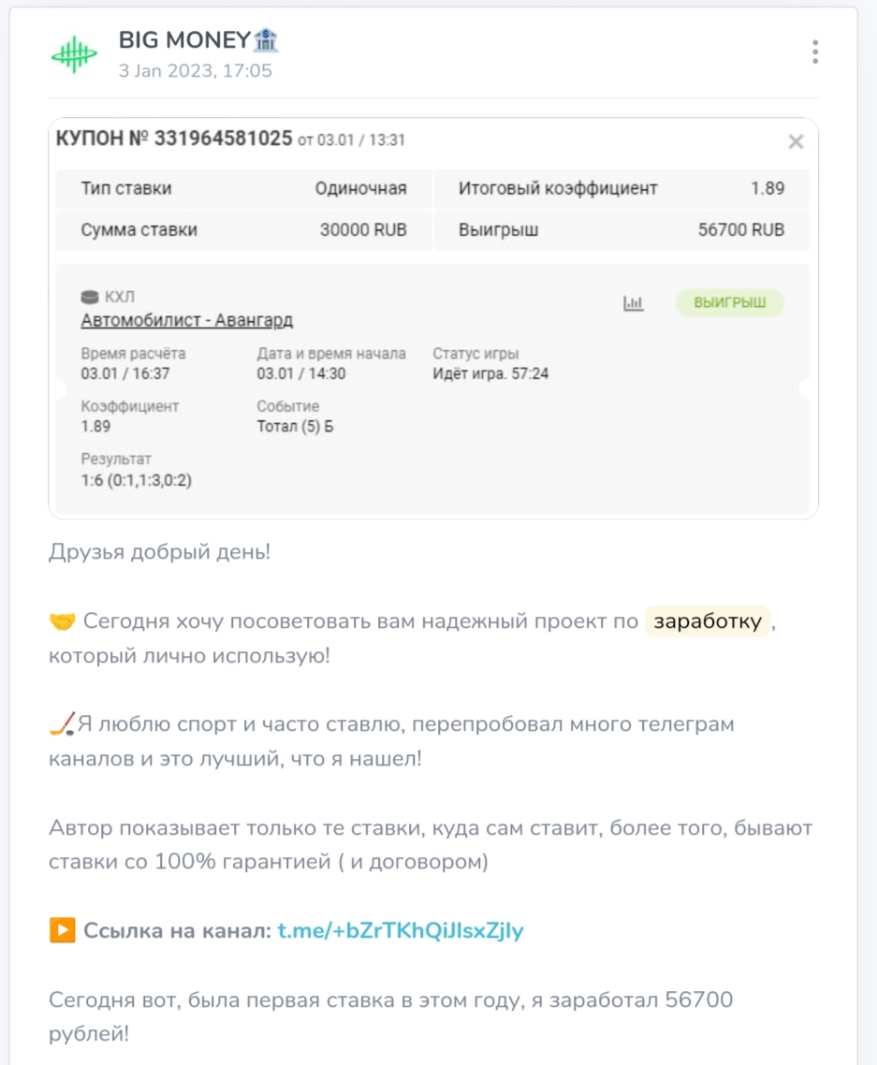The width and height of the screenshot is (877, 1065).
Task: Click the Сумма ставки 30000 RUB row
Action: 243,229
